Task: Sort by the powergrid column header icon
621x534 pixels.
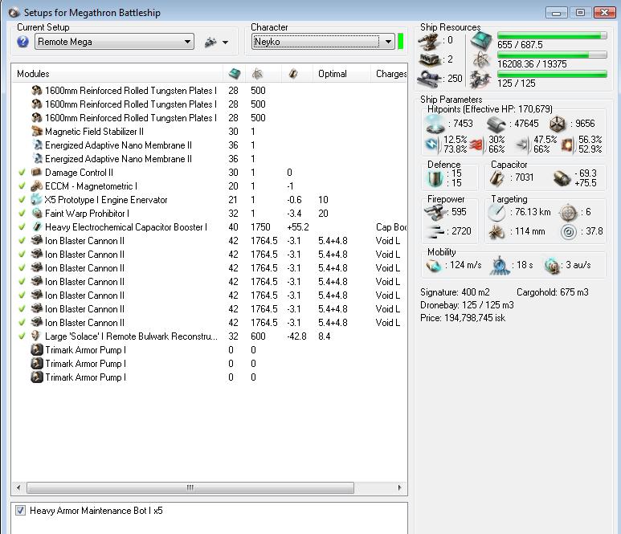Action: tap(257, 74)
